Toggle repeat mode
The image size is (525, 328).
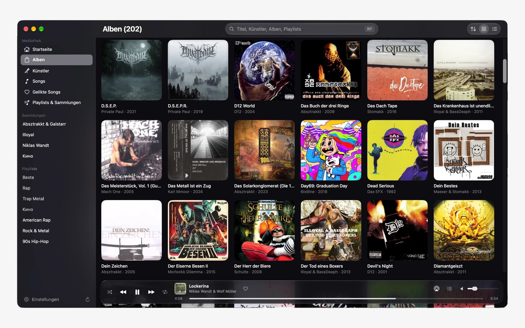[x=165, y=292]
